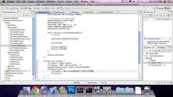Expand the Referenced Libraries node
Screen dimensions: 173x97
pyautogui.click(x=5, y=73)
